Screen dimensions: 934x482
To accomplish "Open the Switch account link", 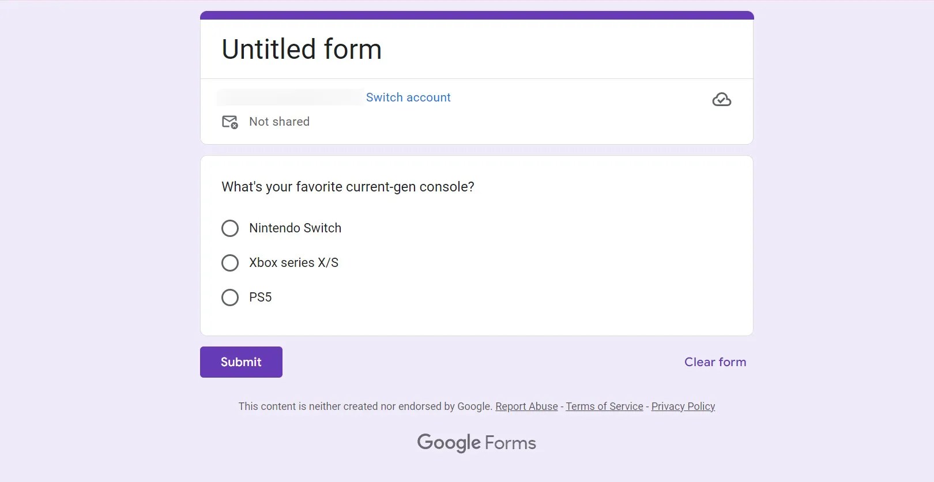I will [x=408, y=97].
